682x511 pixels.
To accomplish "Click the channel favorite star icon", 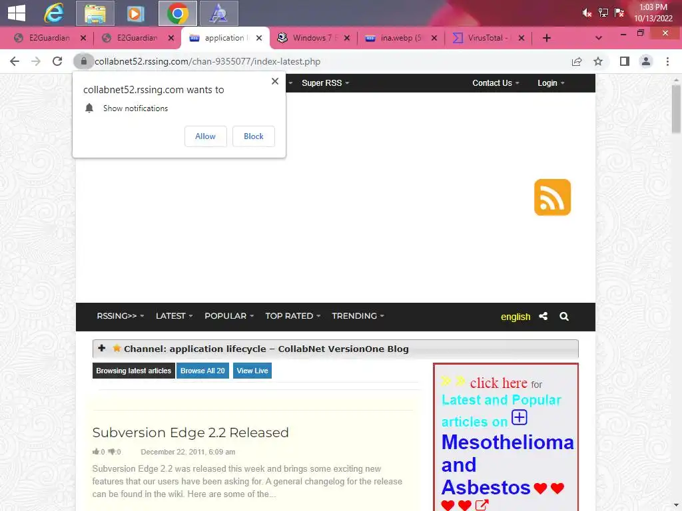I will [x=117, y=348].
